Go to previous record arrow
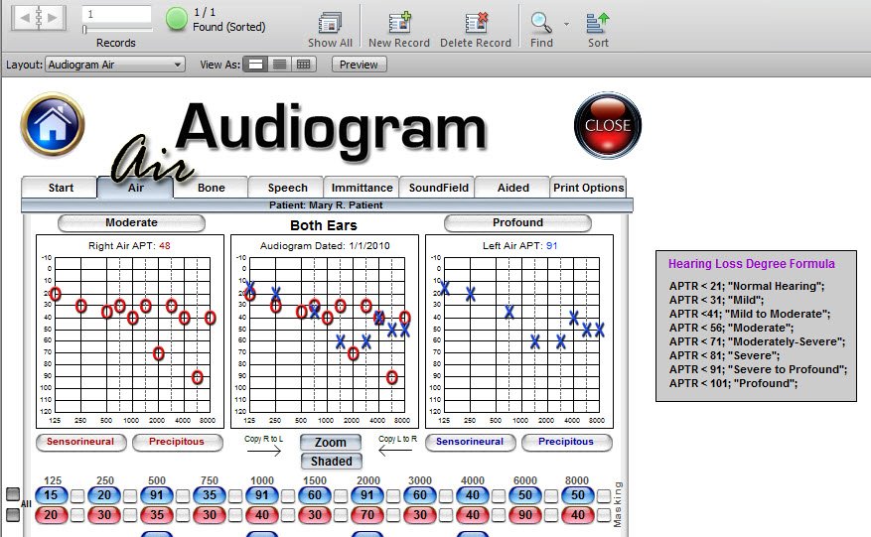871x537 pixels. pyautogui.click(x=25, y=17)
